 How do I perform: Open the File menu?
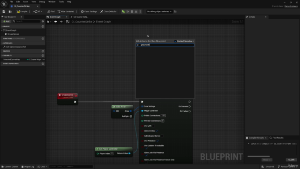click(x=11, y=2)
